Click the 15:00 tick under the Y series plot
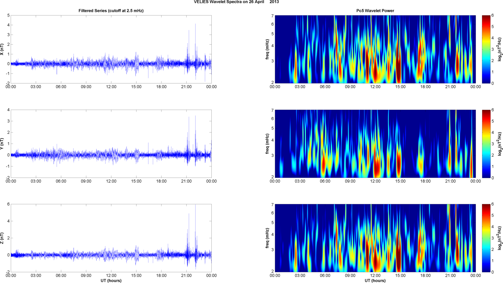This screenshot has height=283, width=503. click(136, 181)
